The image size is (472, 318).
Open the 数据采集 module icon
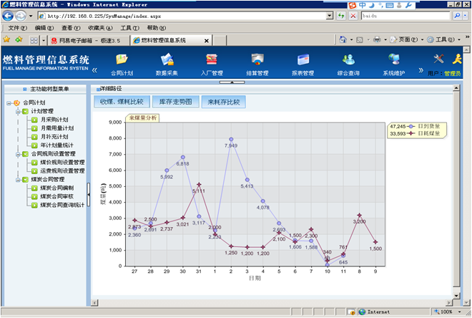(x=167, y=60)
